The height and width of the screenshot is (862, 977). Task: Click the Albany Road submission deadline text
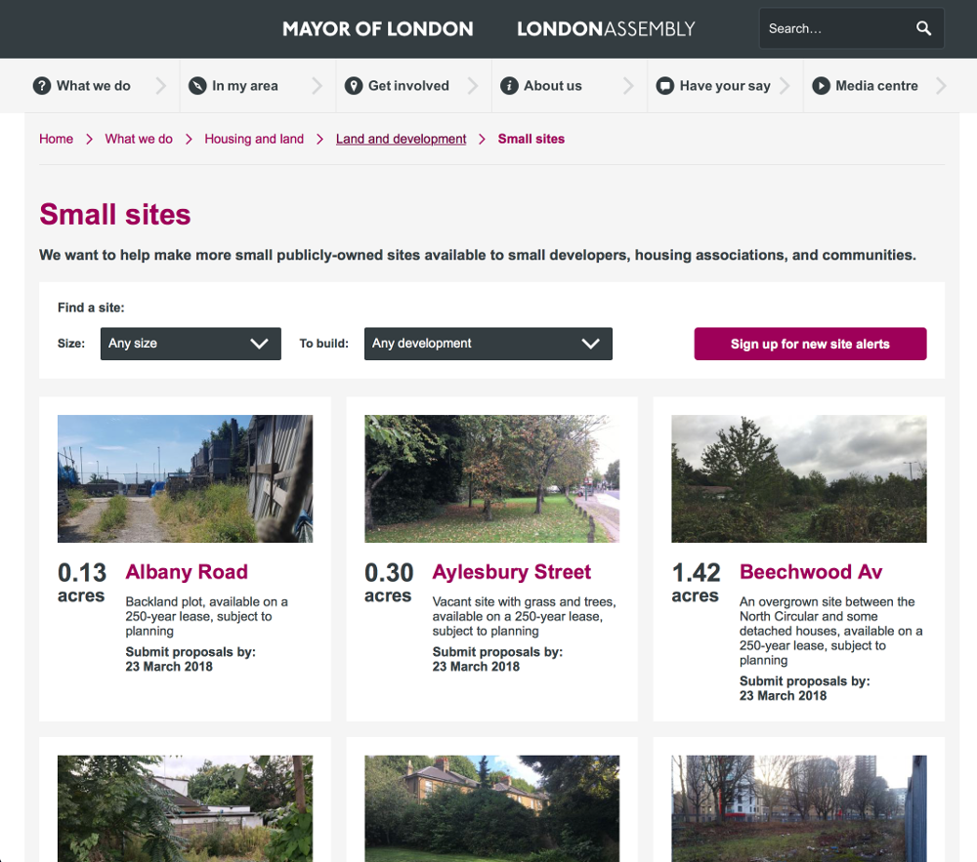191,659
